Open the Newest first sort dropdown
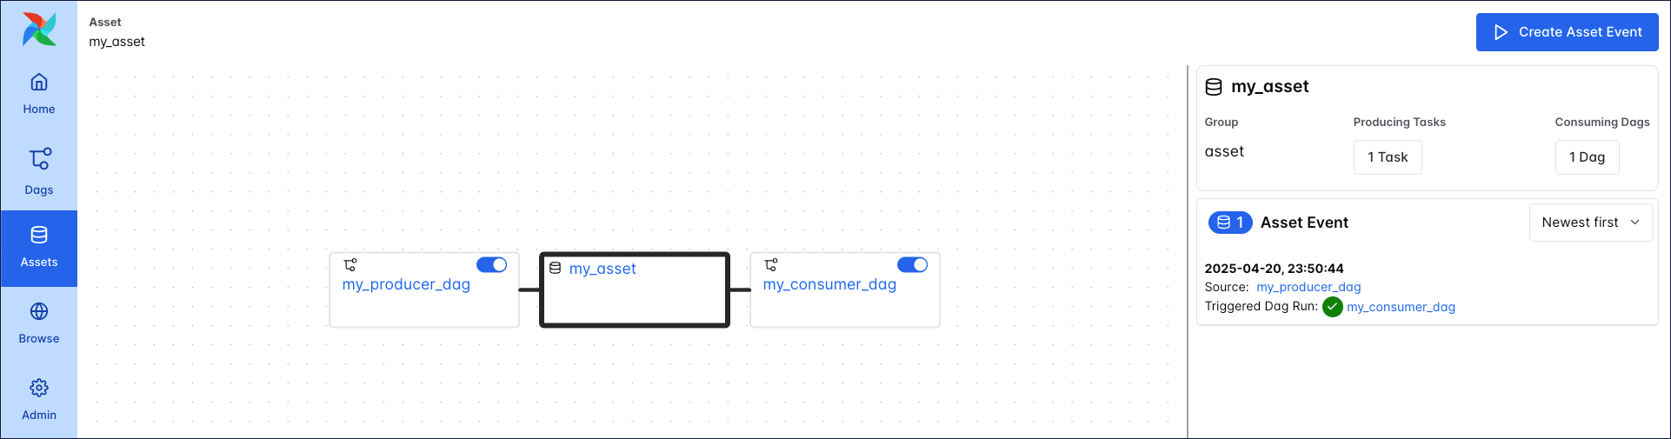The image size is (1671, 439). click(x=1590, y=223)
